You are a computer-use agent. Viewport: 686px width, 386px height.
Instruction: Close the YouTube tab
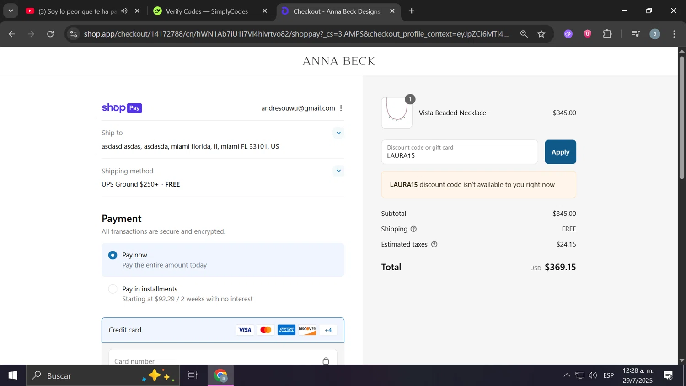(x=137, y=11)
